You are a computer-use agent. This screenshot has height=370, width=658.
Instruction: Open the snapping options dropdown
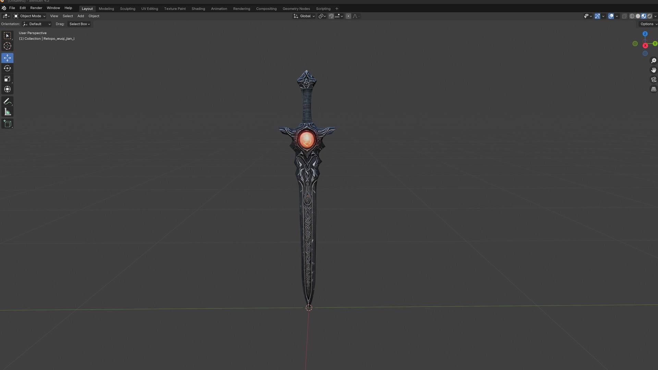339,16
